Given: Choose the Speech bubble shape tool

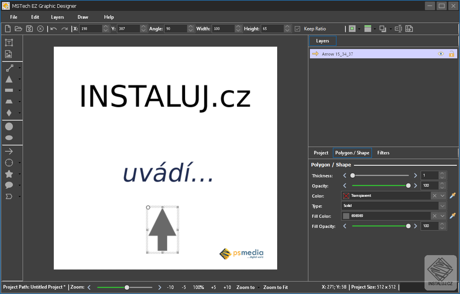Looking at the screenshot, I should pos(9,185).
